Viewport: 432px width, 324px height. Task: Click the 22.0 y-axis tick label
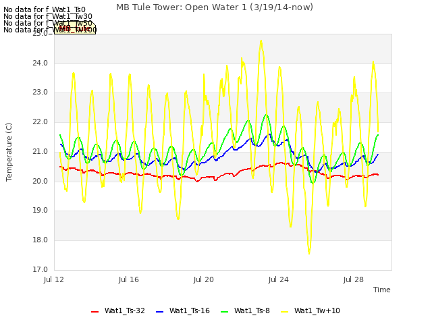click(x=40, y=122)
